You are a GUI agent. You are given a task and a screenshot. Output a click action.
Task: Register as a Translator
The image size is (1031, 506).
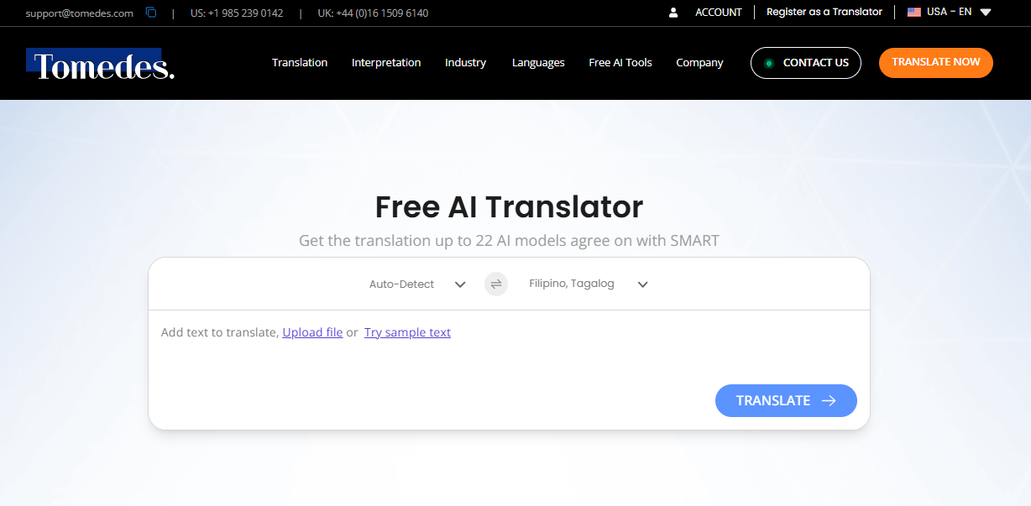pyautogui.click(x=824, y=12)
